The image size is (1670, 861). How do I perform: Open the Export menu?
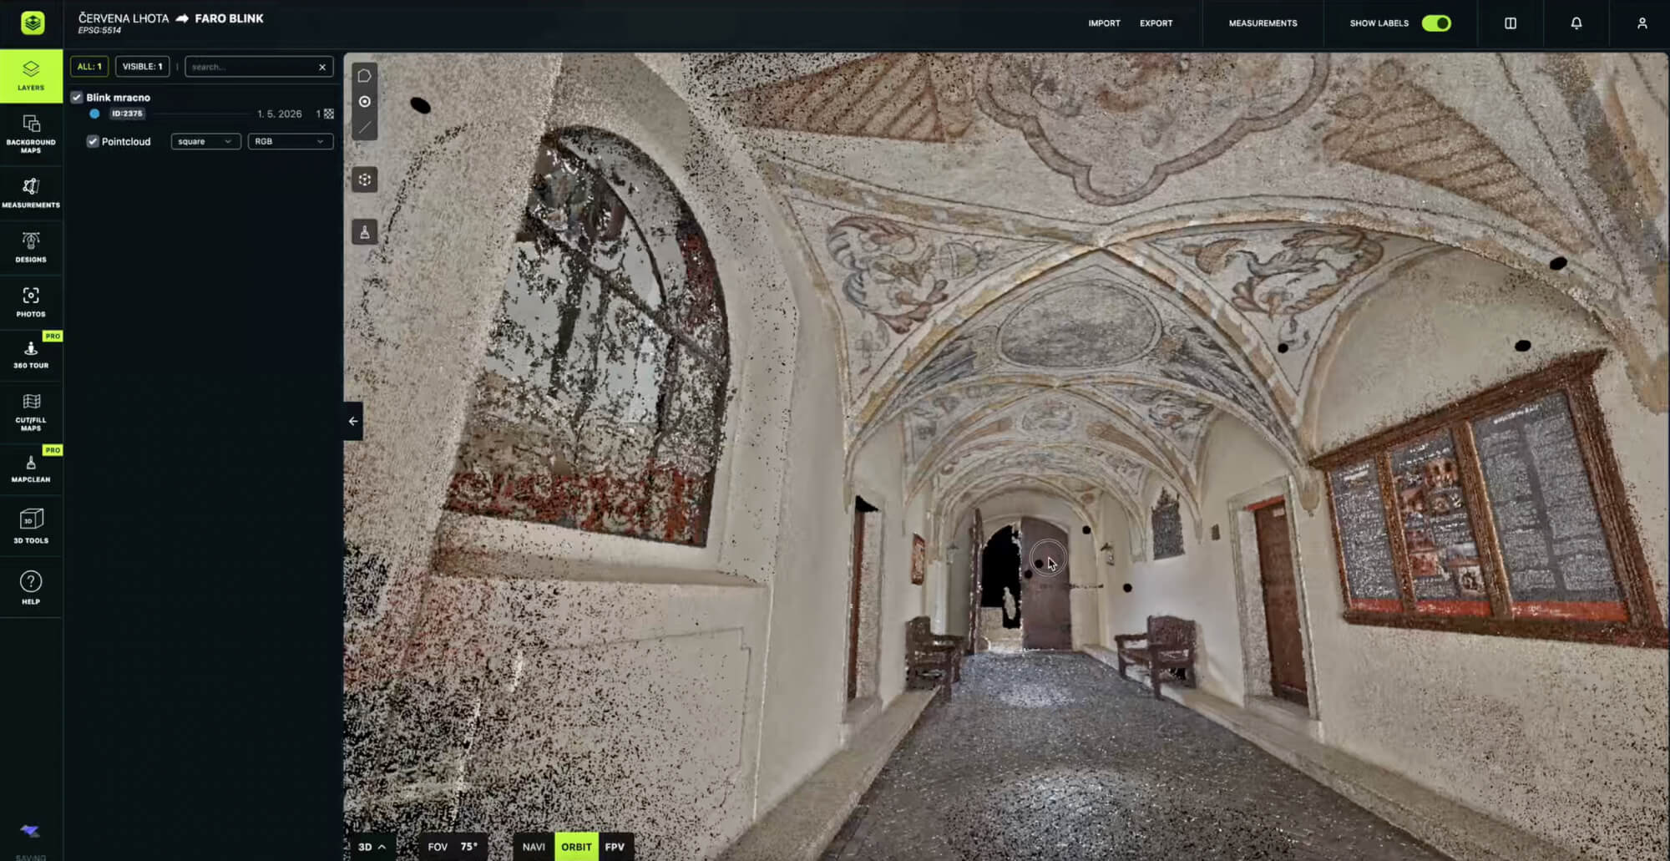(1156, 23)
